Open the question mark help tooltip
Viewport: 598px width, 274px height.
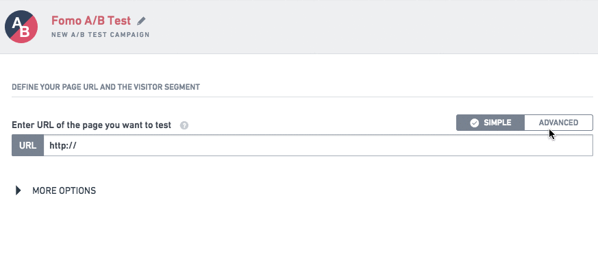[184, 125]
